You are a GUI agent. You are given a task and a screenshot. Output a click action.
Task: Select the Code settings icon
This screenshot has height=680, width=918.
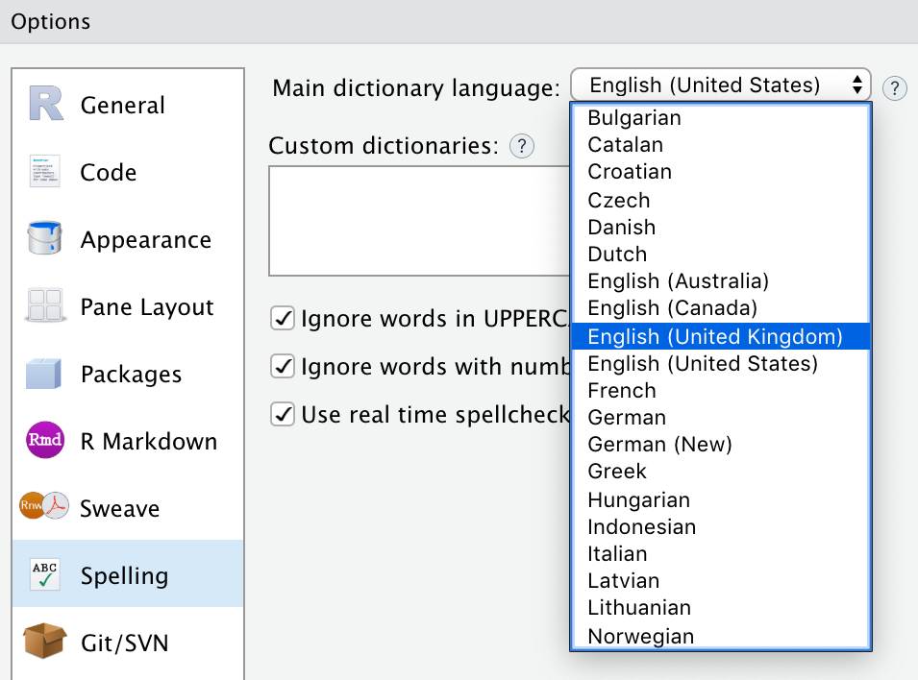[44, 172]
